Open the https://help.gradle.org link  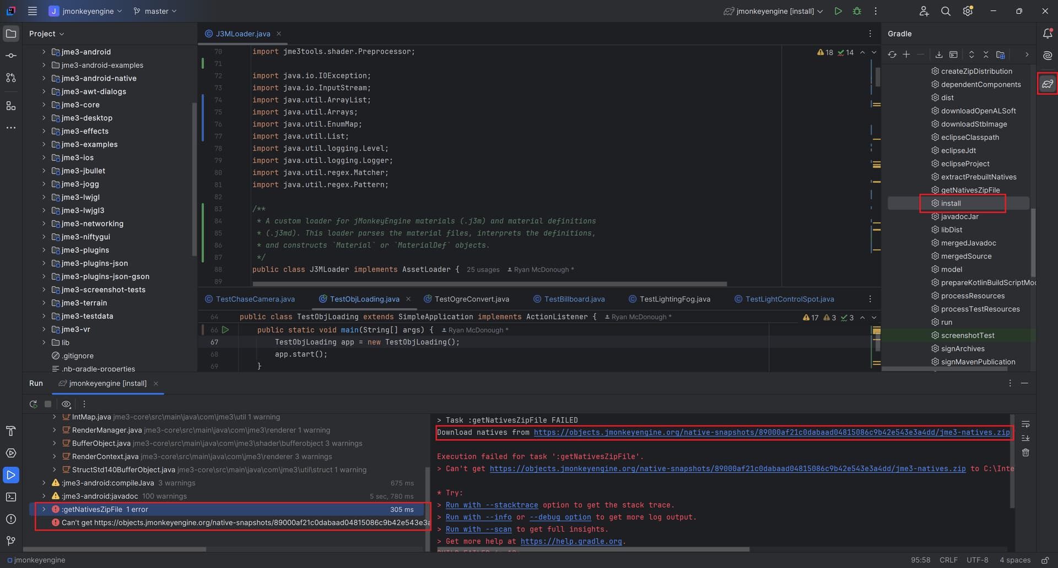coord(571,541)
